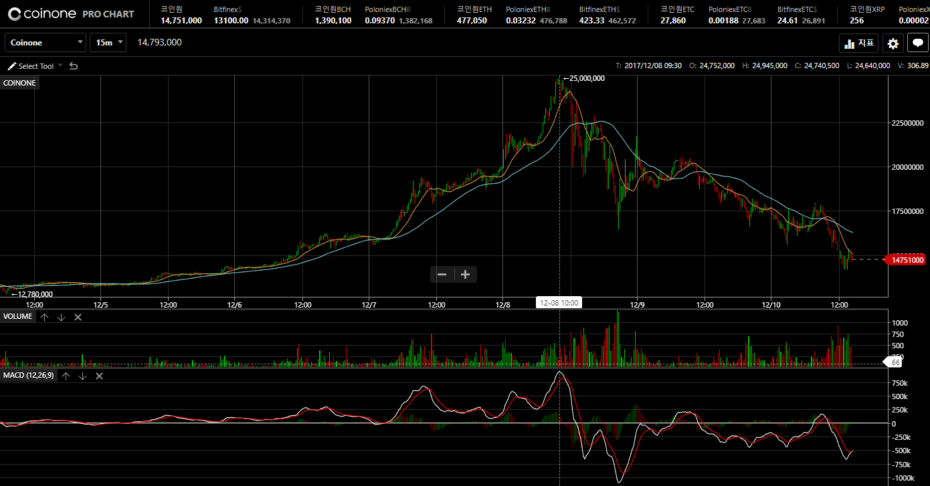The height and width of the screenshot is (486, 930).
Task: Select the PoloniexETC ticker
Action: 737,15
